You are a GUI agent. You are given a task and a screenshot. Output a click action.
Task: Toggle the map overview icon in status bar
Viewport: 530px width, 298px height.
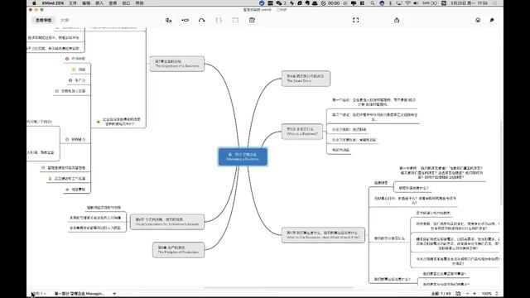click(x=458, y=294)
